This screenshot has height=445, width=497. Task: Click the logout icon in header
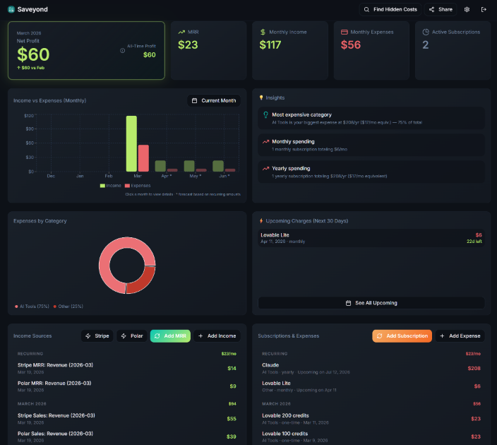(x=484, y=9)
